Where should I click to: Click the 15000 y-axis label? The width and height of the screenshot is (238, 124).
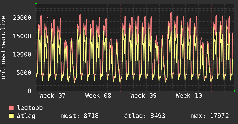(22, 36)
